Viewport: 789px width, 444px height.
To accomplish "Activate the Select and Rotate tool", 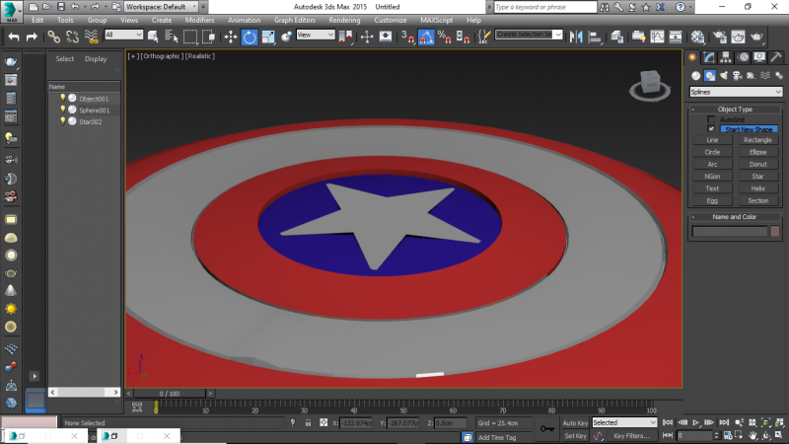I will pyautogui.click(x=250, y=37).
